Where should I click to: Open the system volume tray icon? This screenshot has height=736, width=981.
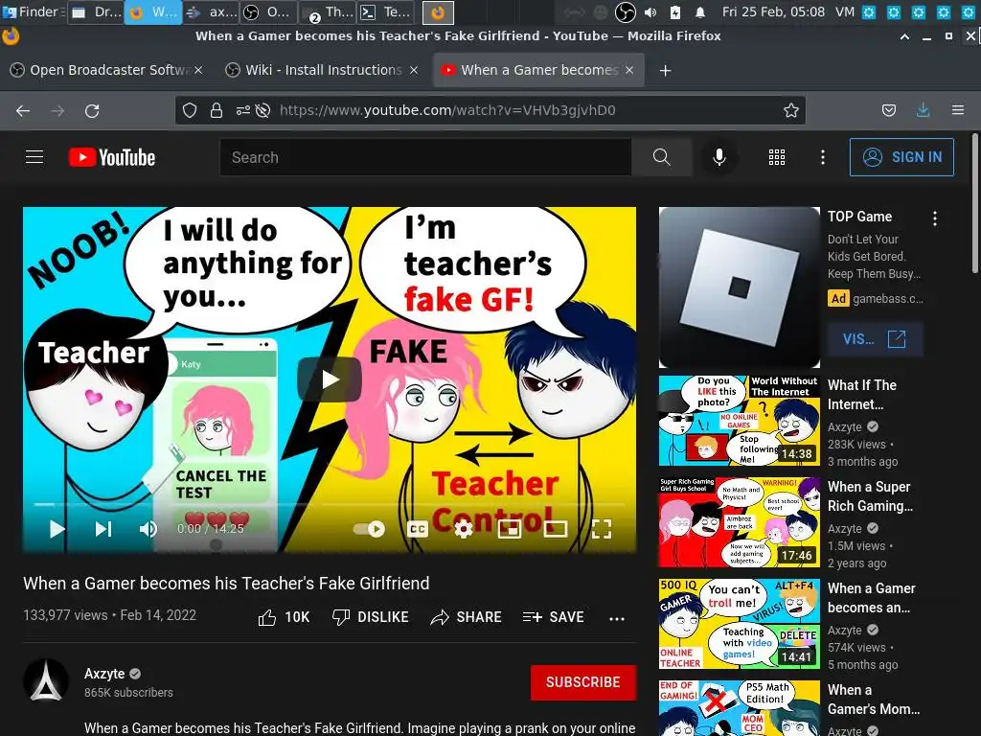650,11
